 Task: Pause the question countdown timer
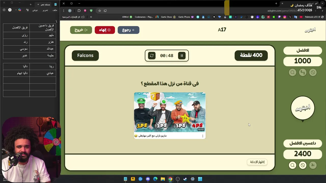click(x=182, y=55)
